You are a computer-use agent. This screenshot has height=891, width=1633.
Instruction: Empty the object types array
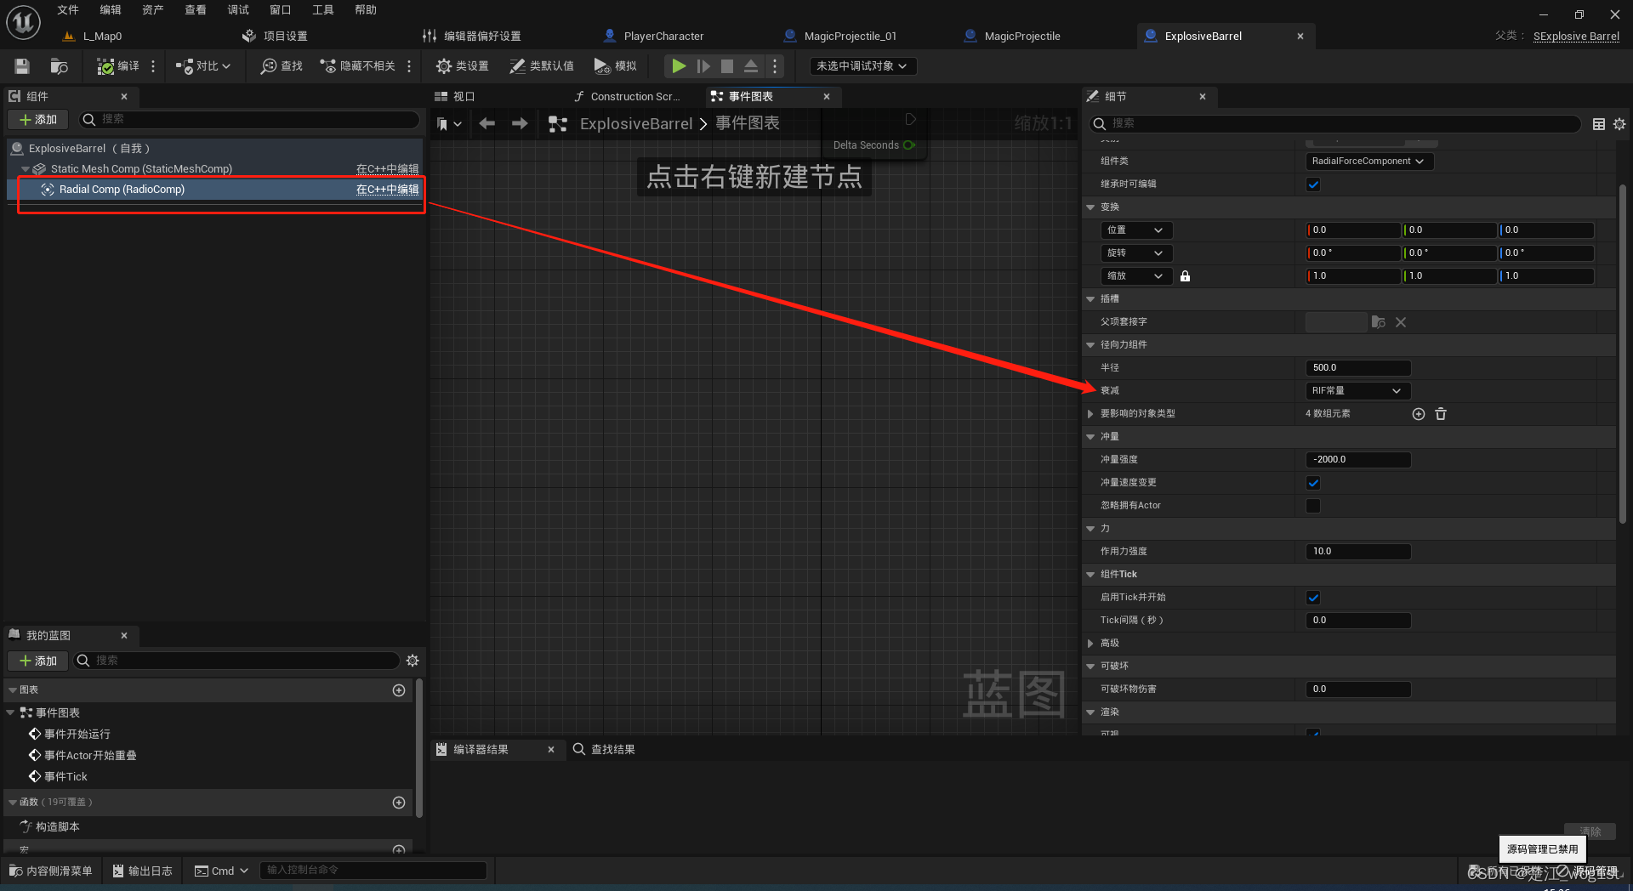click(1441, 414)
